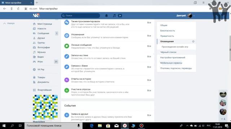This screenshot has width=231, height=129.
Task: Open 'Ответы на истории' Все dropdown
Action: coord(149,80)
